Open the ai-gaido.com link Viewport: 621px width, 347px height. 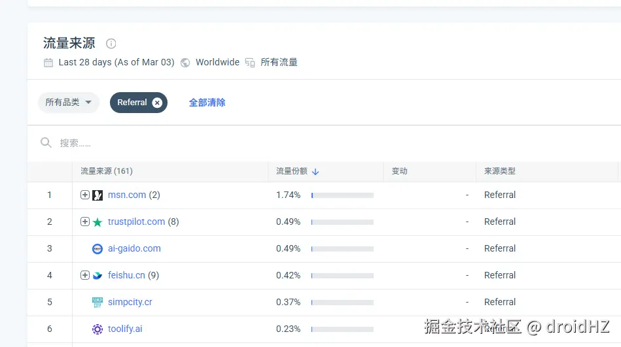point(134,248)
